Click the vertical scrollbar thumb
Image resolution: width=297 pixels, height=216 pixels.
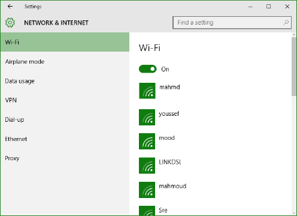[x=294, y=67]
